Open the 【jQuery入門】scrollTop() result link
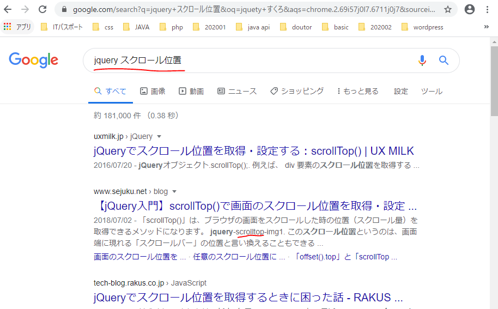Viewport: 498px width, 309px height. click(255, 206)
